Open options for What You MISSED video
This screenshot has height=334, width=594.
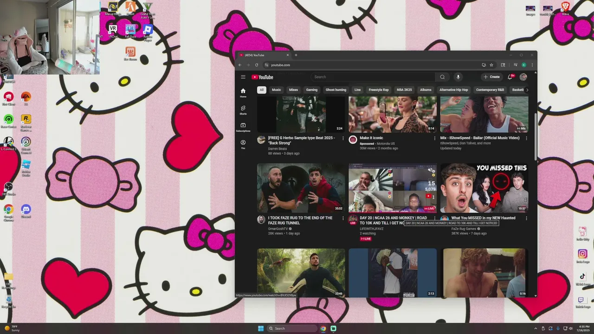[x=526, y=218]
